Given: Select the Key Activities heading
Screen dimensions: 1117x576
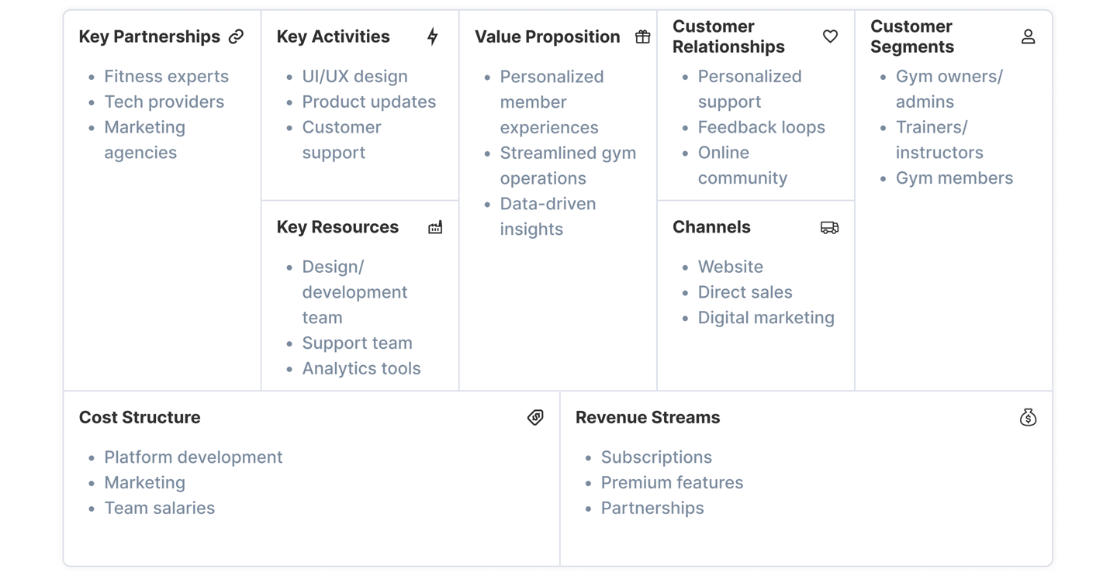Looking at the screenshot, I should (333, 36).
